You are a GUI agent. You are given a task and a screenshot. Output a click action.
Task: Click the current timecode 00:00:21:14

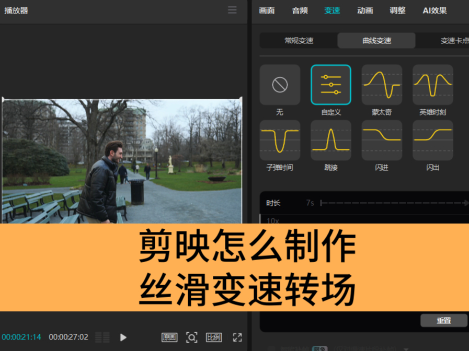click(x=21, y=337)
